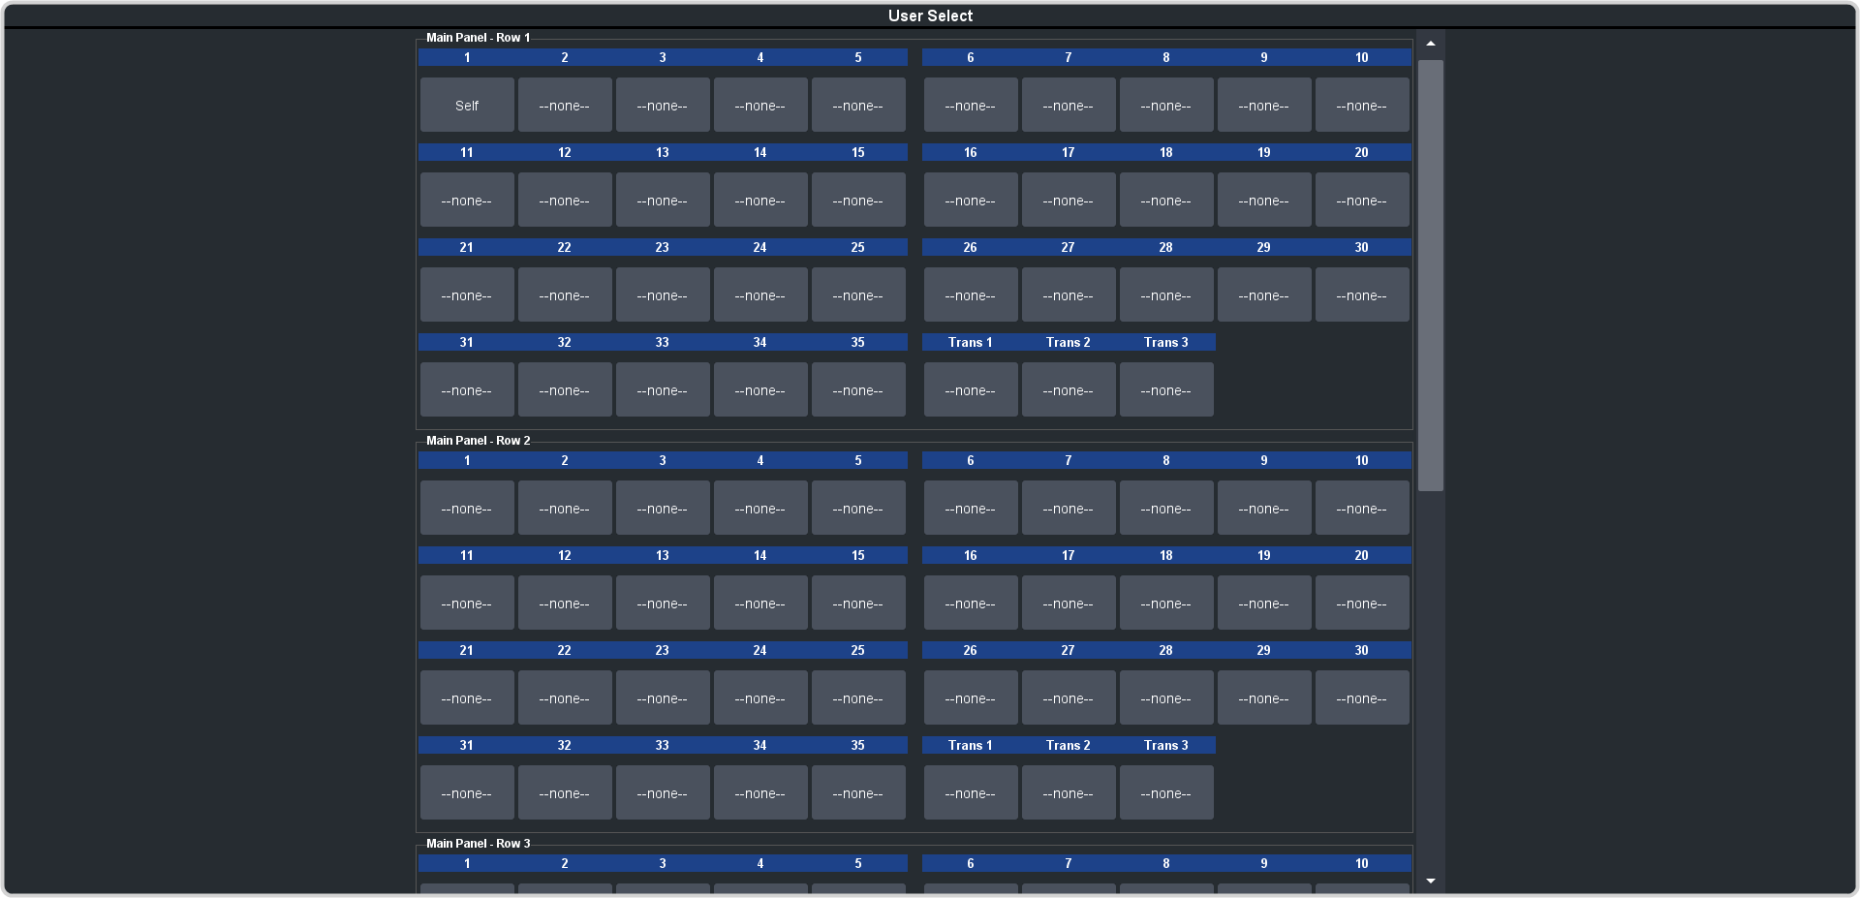
Task: Choose button 23 in Main Panel Row 2
Action: pyautogui.click(x=663, y=698)
